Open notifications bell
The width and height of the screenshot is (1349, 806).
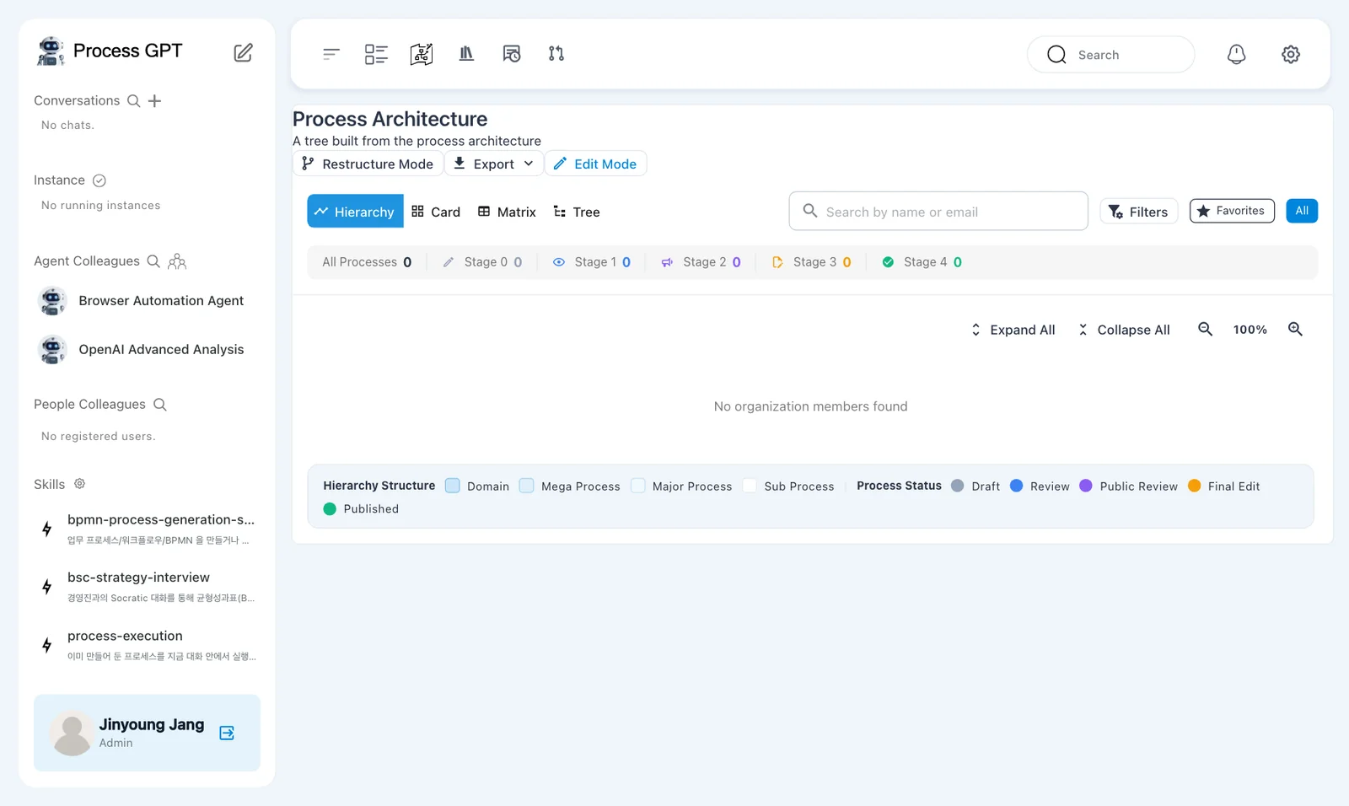click(x=1236, y=54)
